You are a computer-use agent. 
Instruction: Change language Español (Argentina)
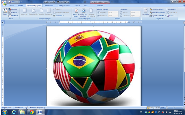coord(37,108)
